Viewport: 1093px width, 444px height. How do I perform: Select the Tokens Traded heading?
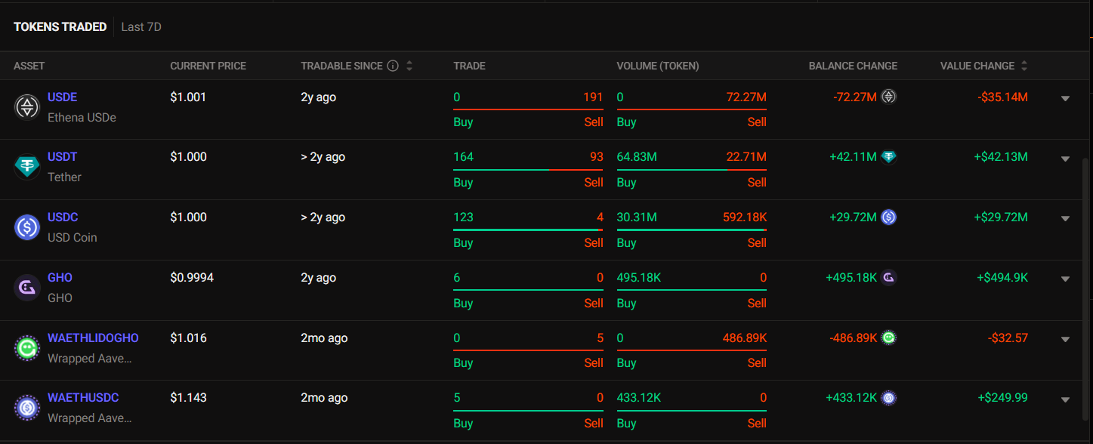tap(60, 26)
